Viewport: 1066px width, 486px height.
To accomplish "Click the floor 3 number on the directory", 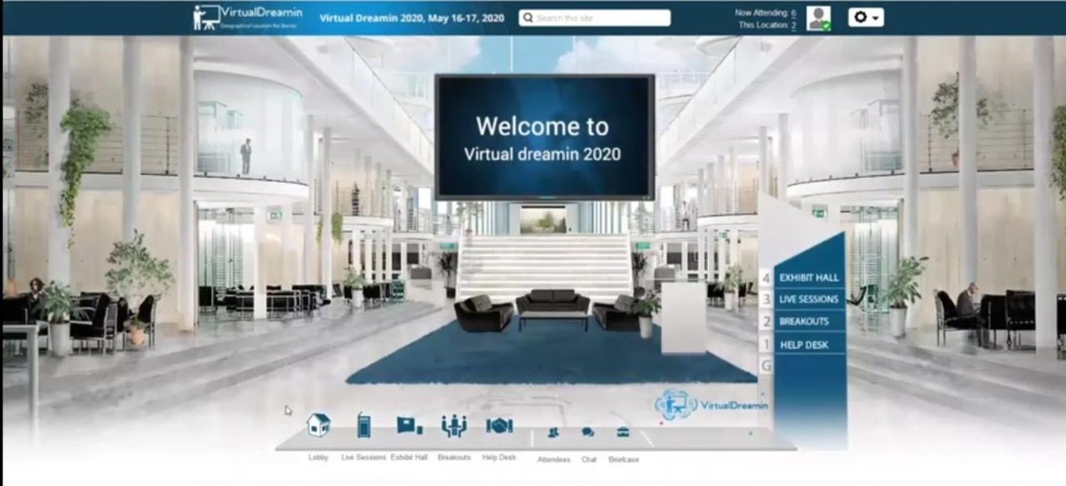I will (767, 300).
